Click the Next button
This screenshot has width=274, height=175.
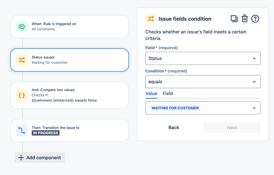[232, 127]
